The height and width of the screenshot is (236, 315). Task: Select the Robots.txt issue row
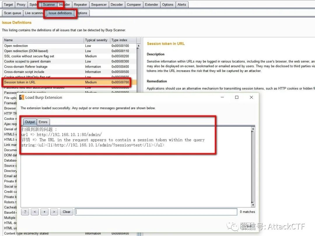tap(10, 202)
